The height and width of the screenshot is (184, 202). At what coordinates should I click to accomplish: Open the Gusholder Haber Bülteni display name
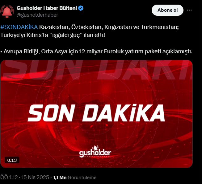[47, 8]
